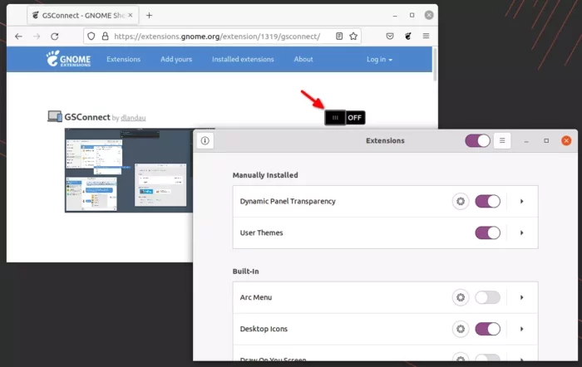
Task: Toggle reader view in address bar
Action: [339, 36]
